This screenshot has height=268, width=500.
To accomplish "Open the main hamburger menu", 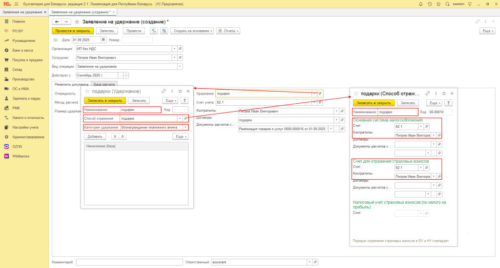I will pos(16,4).
